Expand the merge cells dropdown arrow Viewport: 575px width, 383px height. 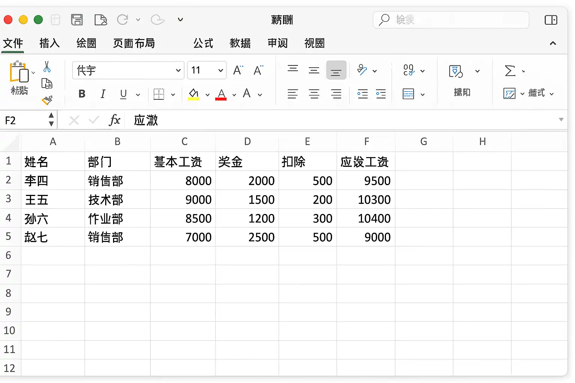(x=423, y=95)
